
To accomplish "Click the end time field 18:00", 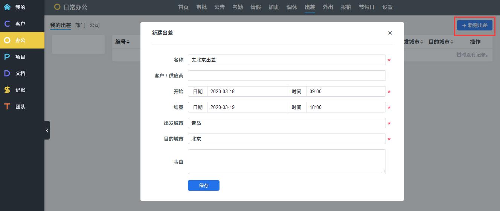I will 345,107.
